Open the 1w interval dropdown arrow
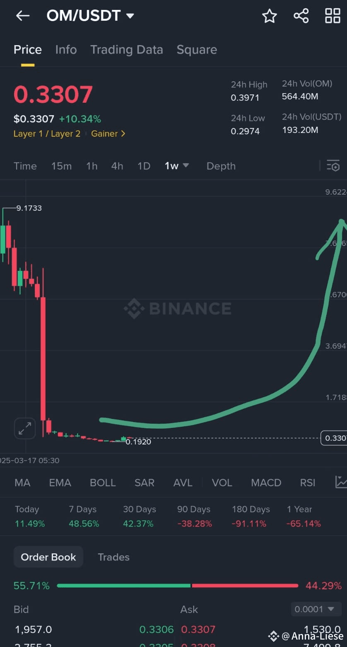Viewport: 347px width, 647px height. click(186, 166)
